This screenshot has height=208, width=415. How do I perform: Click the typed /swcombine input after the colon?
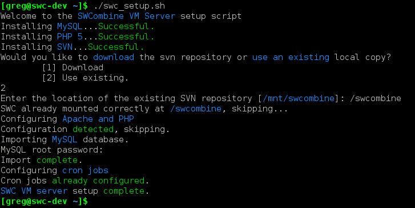376,98
